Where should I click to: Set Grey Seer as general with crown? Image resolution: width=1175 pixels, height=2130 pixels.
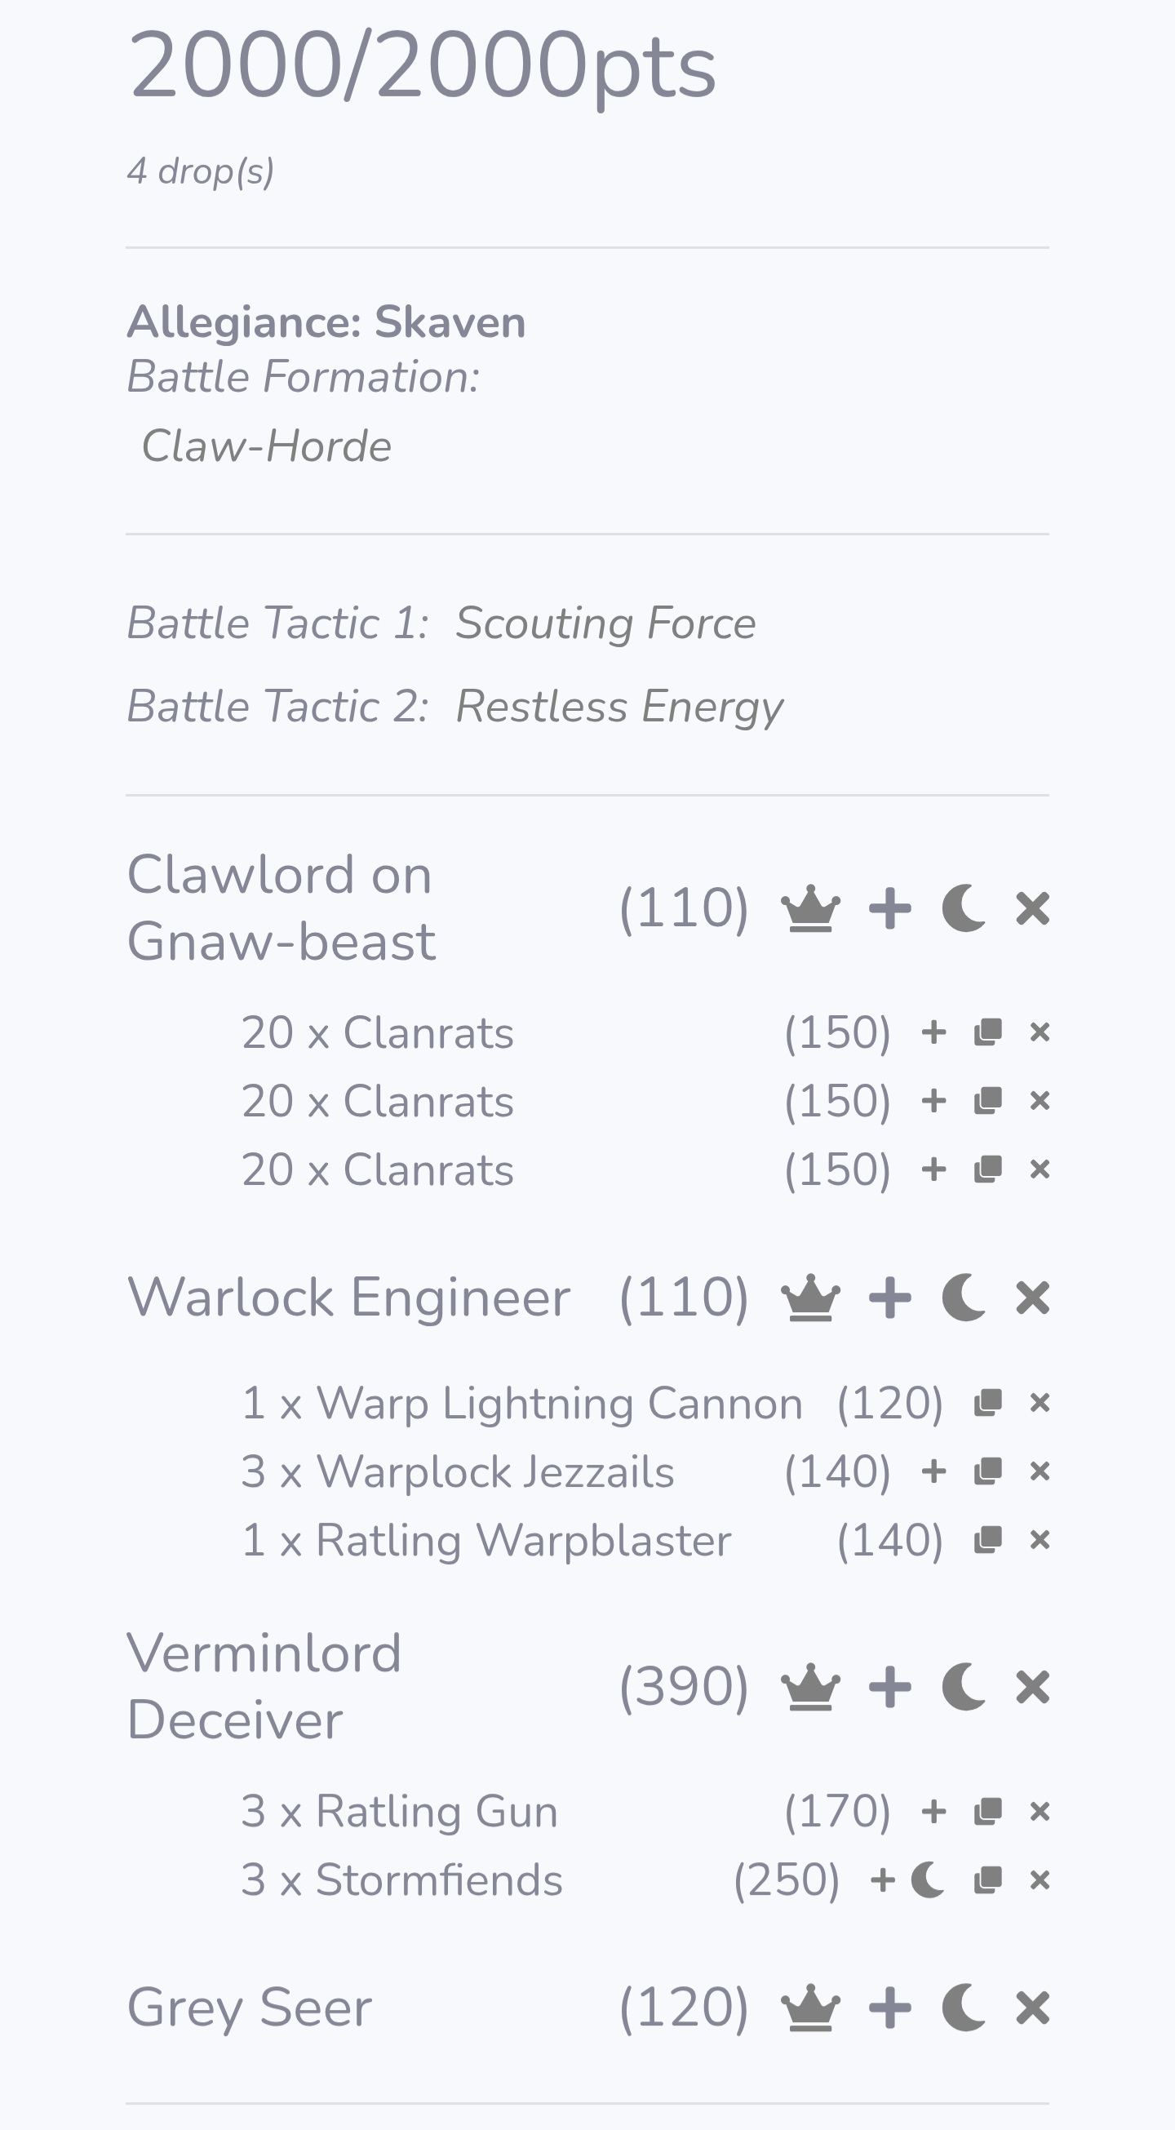coord(810,2008)
